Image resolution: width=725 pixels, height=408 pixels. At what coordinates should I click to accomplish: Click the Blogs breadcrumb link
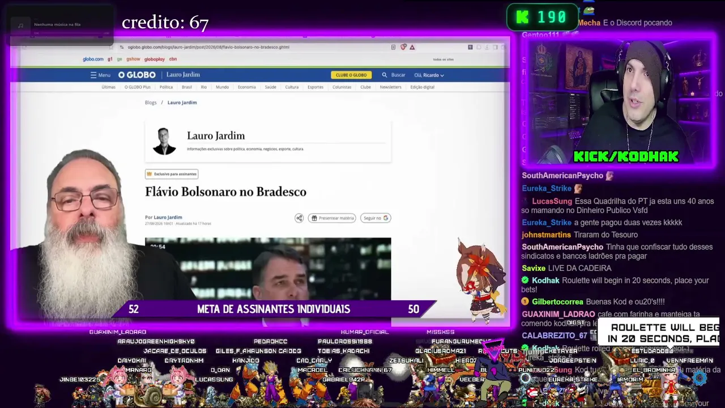tap(151, 103)
